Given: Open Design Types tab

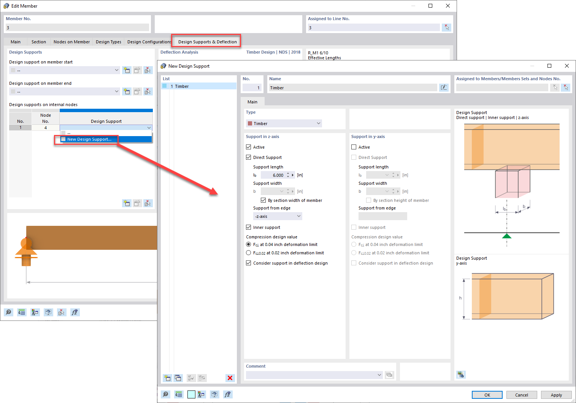Looking at the screenshot, I should 108,42.
